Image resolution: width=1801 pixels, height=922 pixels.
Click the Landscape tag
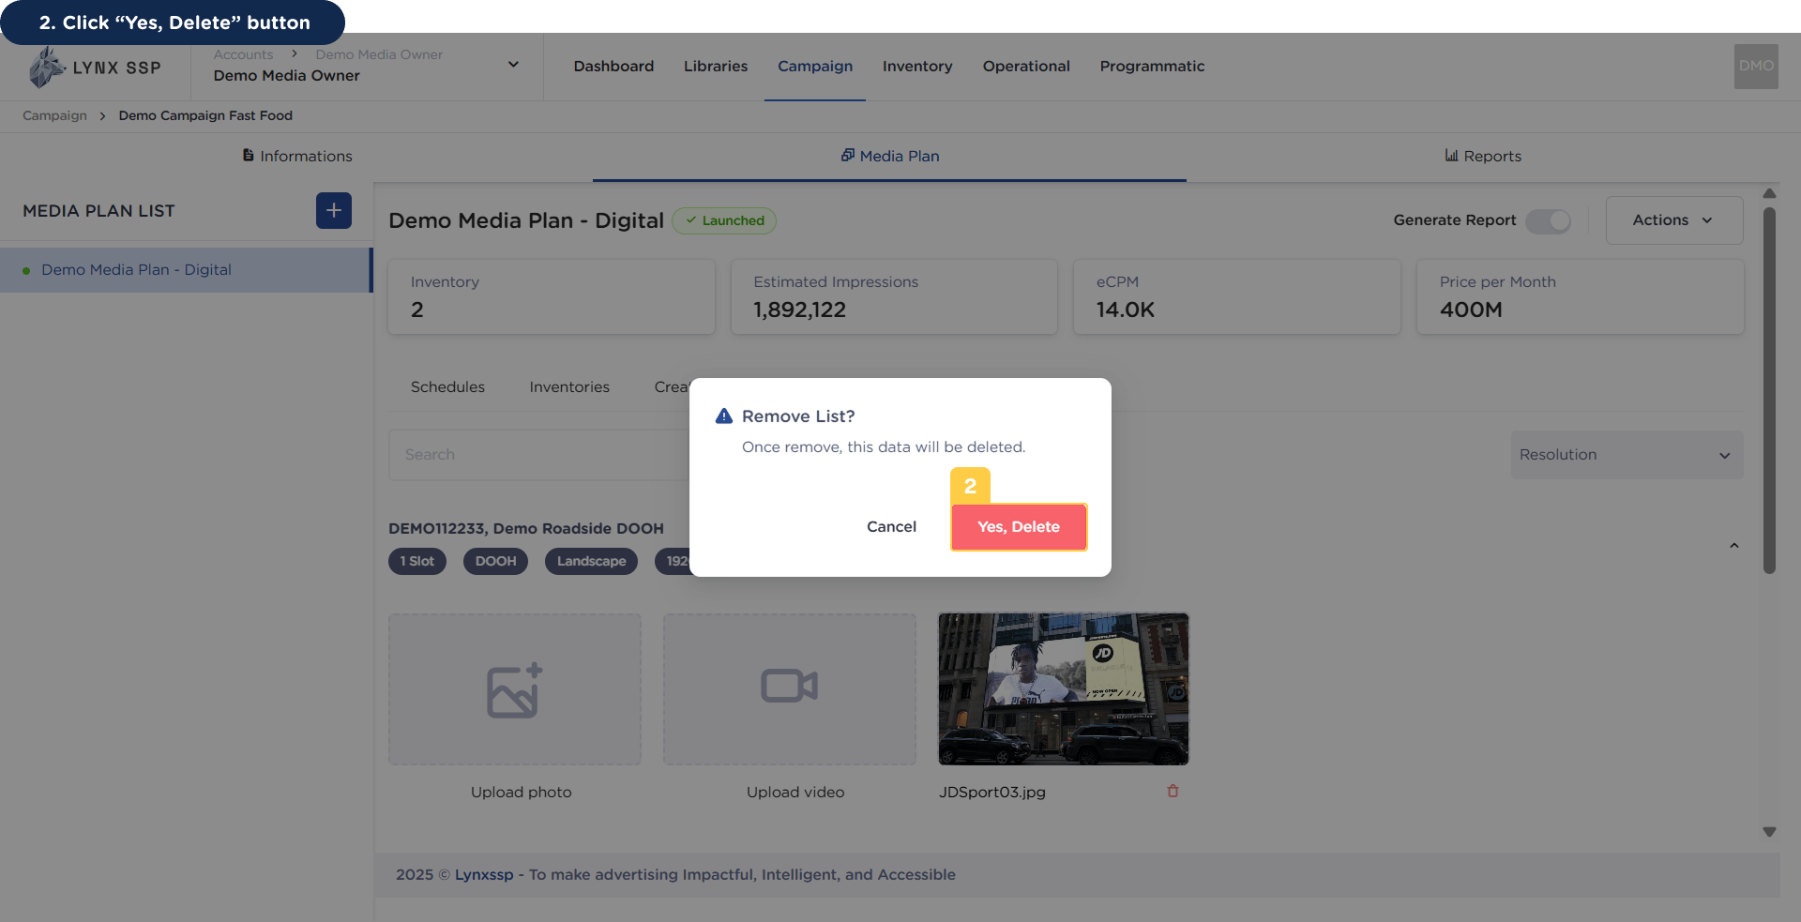591,562
